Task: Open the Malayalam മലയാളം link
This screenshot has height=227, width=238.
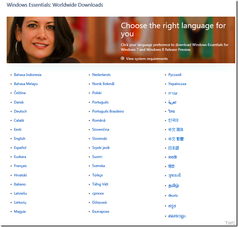Action: point(177,216)
